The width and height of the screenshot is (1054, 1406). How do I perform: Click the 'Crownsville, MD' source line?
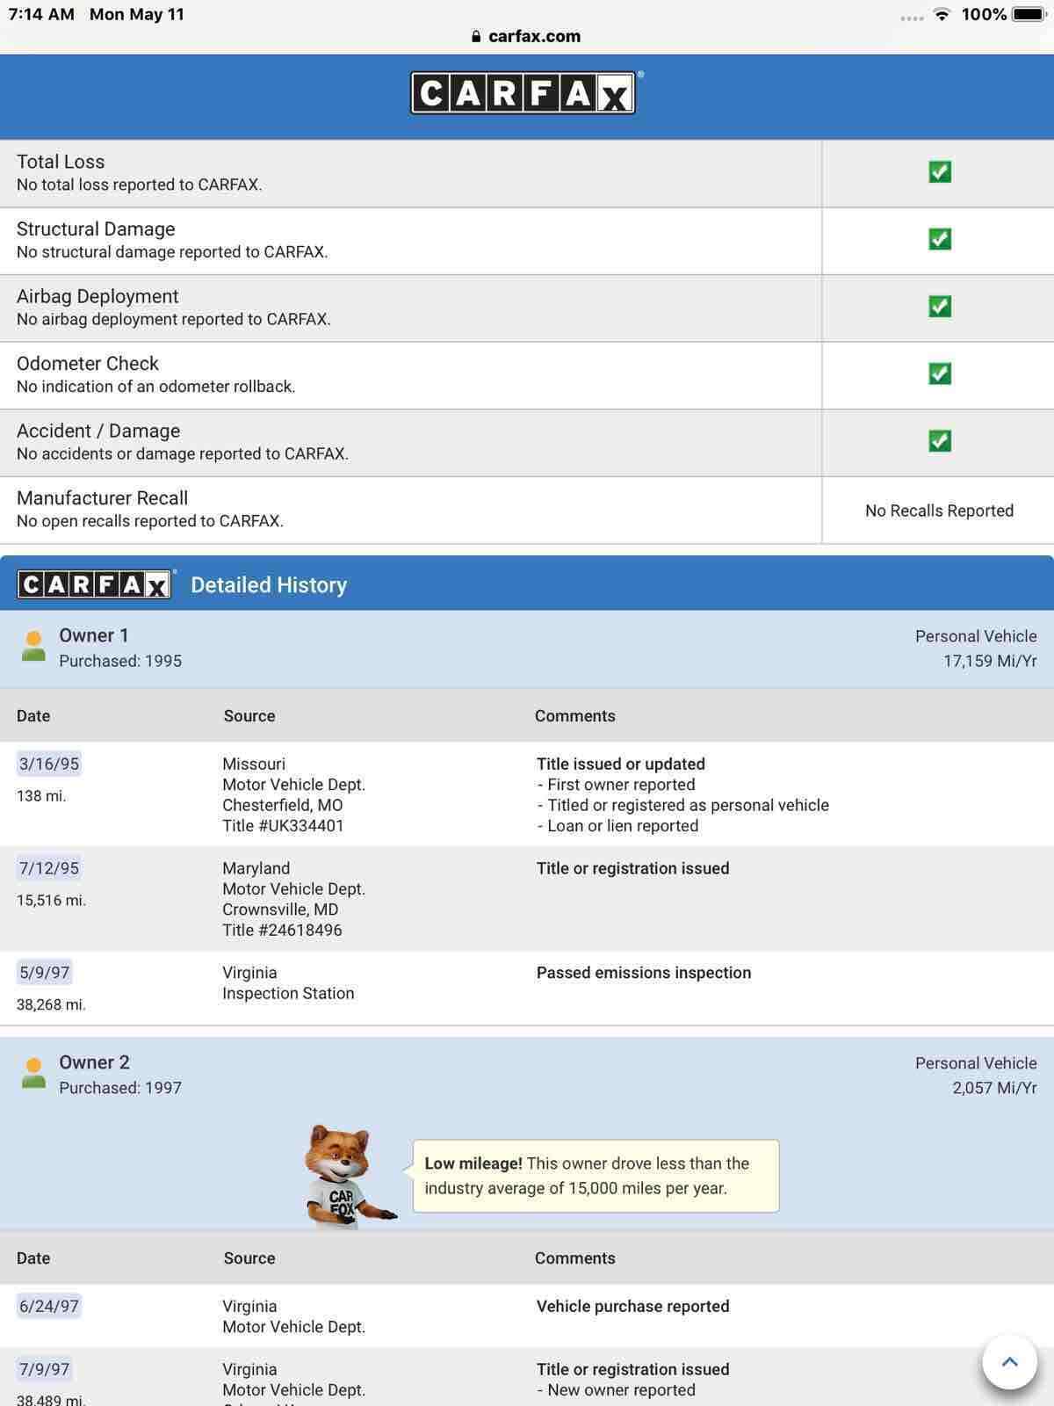[x=280, y=910]
